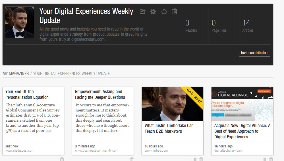Click '16 hours ago' on forbes.com card
The image size is (284, 161).
pyautogui.click(x=154, y=146)
